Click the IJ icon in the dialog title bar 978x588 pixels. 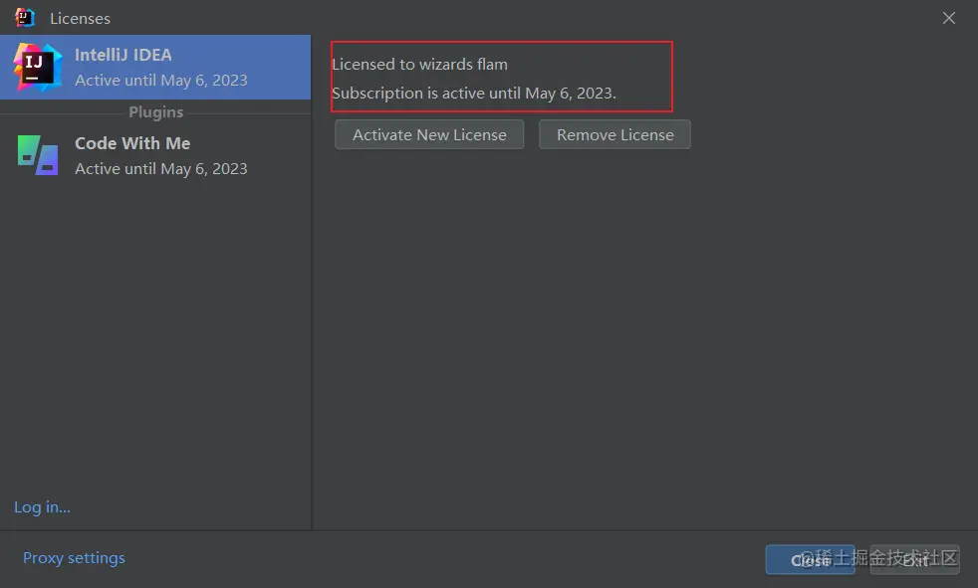(x=22, y=17)
